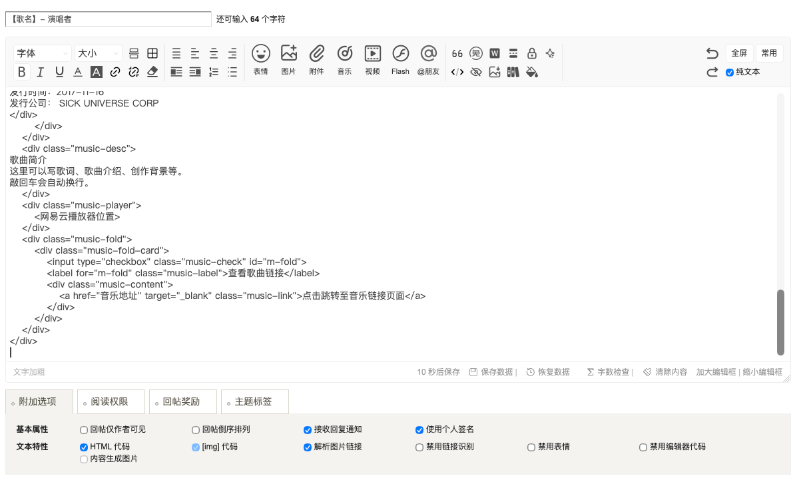Remove the link with the unlink icon

pos(134,72)
